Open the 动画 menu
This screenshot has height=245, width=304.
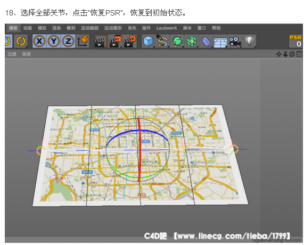pos(28,28)
